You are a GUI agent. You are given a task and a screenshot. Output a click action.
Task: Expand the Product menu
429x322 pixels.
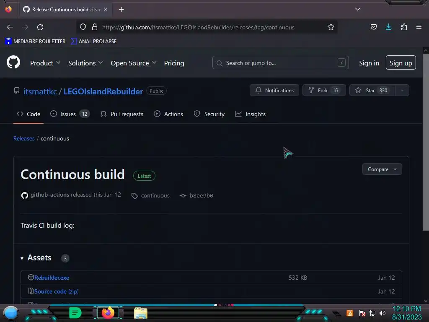coord(45,63)
